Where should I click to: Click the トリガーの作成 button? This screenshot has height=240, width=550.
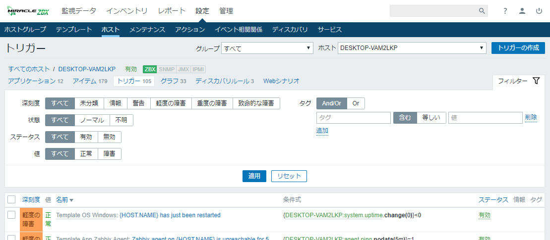pos(518,48)
